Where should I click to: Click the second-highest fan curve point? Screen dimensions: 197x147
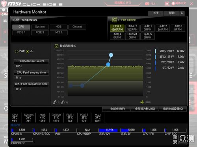[x=108, y=64]
